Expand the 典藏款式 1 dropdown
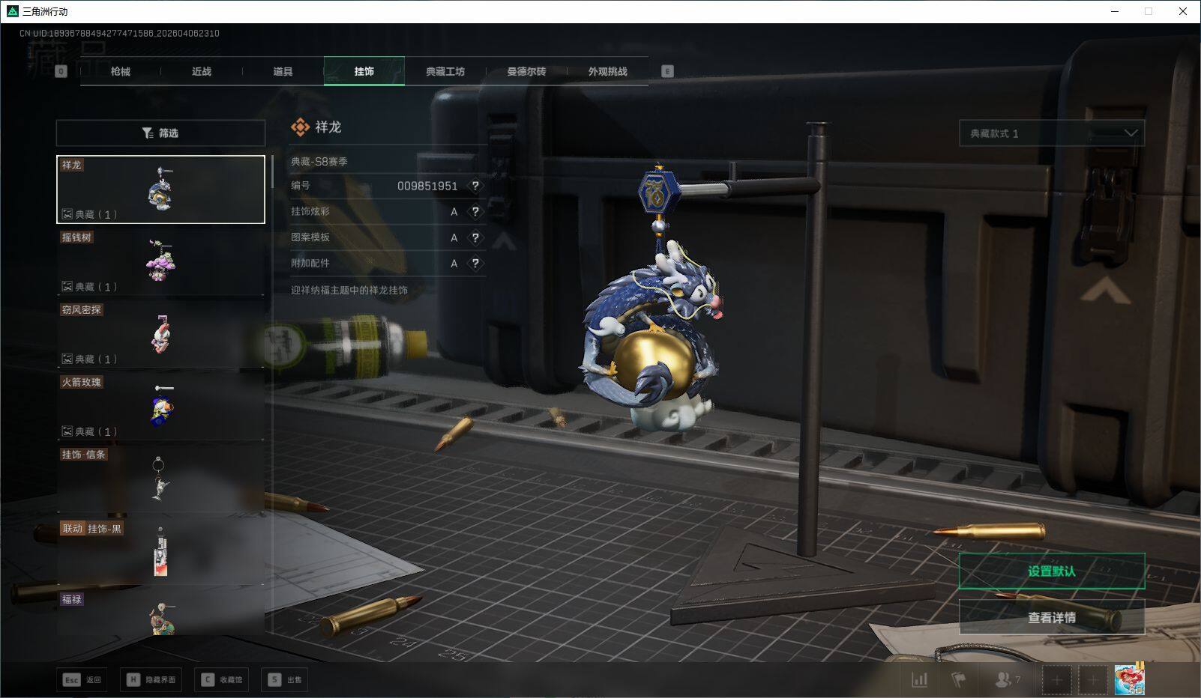 tap(1052, 133)
